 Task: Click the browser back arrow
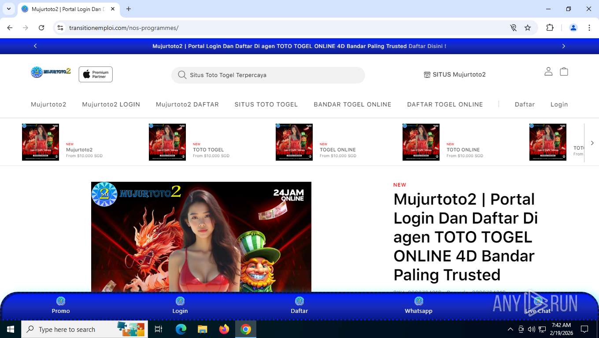point(10,28)
